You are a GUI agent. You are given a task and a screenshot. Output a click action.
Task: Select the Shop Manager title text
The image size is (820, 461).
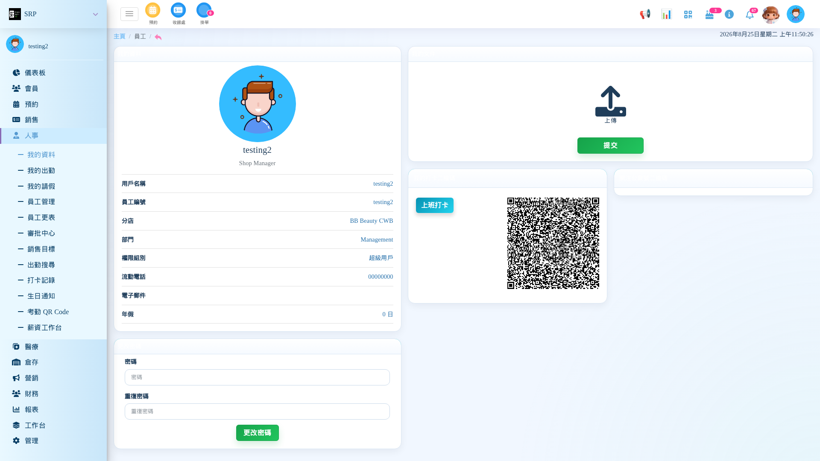pyautogui.click(x=257, y=163)
